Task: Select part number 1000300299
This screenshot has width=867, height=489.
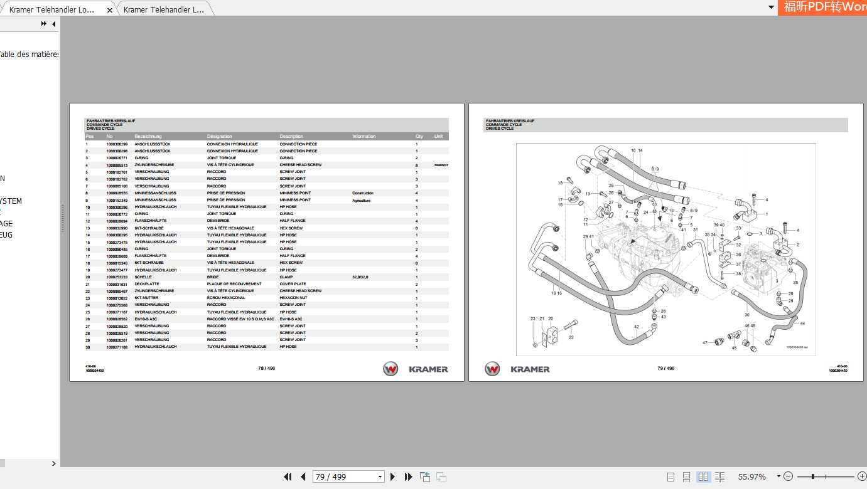Action: [x=117, y=144]
